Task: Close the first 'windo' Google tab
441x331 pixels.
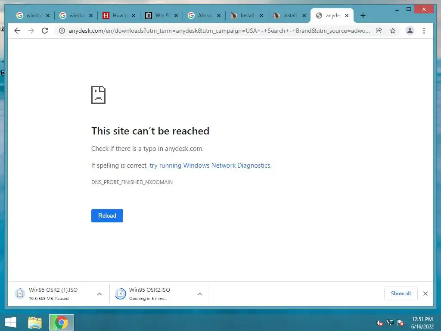Action: point(48,16)
